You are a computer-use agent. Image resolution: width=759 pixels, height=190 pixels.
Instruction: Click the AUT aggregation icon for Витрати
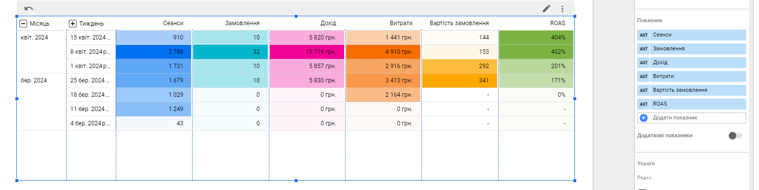coord(644,76)
